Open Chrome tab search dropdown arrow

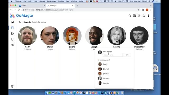(x=151, y=6)
